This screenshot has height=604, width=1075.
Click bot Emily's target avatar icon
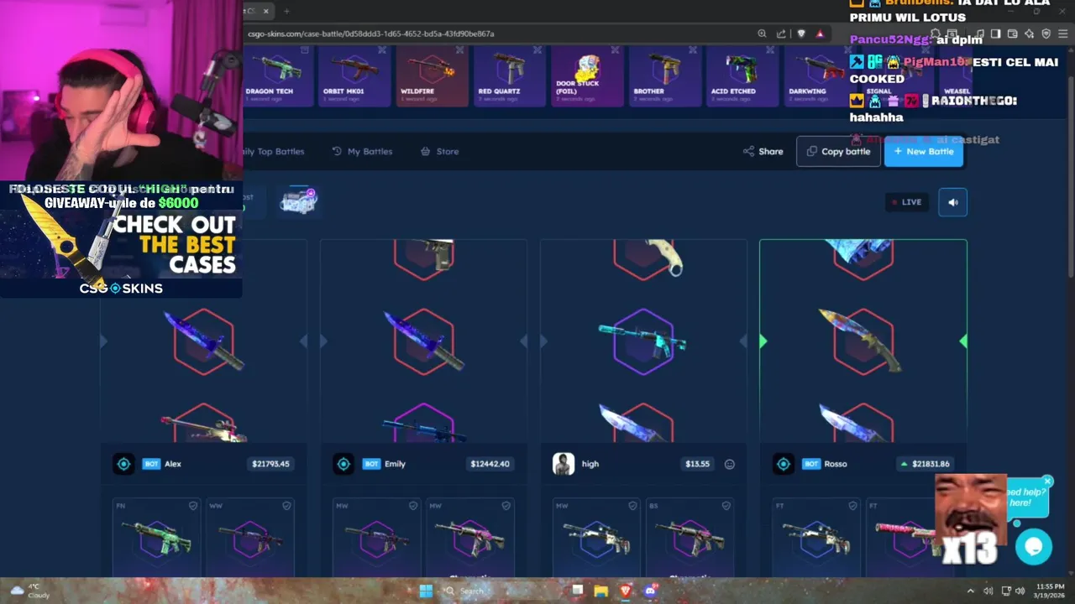point(343,464)
